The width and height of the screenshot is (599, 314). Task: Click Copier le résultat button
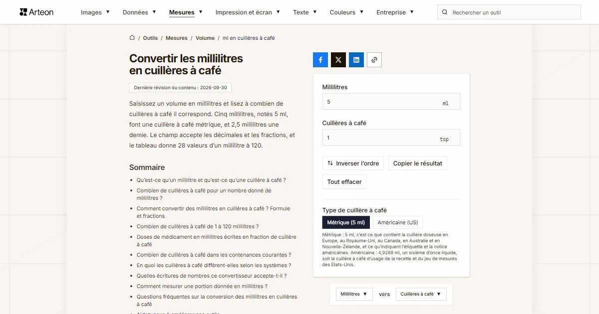tap(418, 163)
